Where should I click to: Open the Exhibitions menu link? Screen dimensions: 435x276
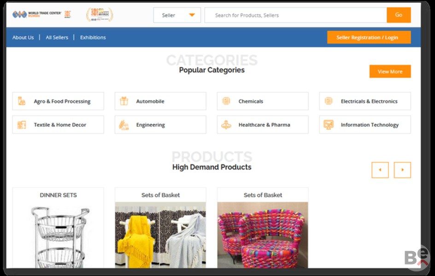(93, 37)
